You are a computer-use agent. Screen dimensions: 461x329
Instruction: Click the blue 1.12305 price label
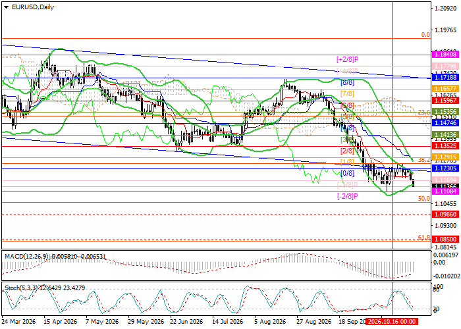pyautogui.click(x=445, y=168)
